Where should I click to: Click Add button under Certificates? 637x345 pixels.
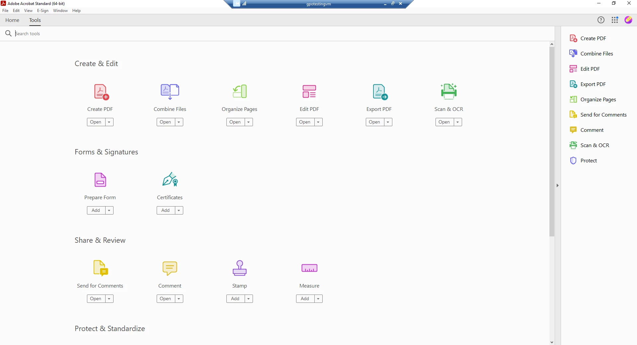[x=166, y=211]
